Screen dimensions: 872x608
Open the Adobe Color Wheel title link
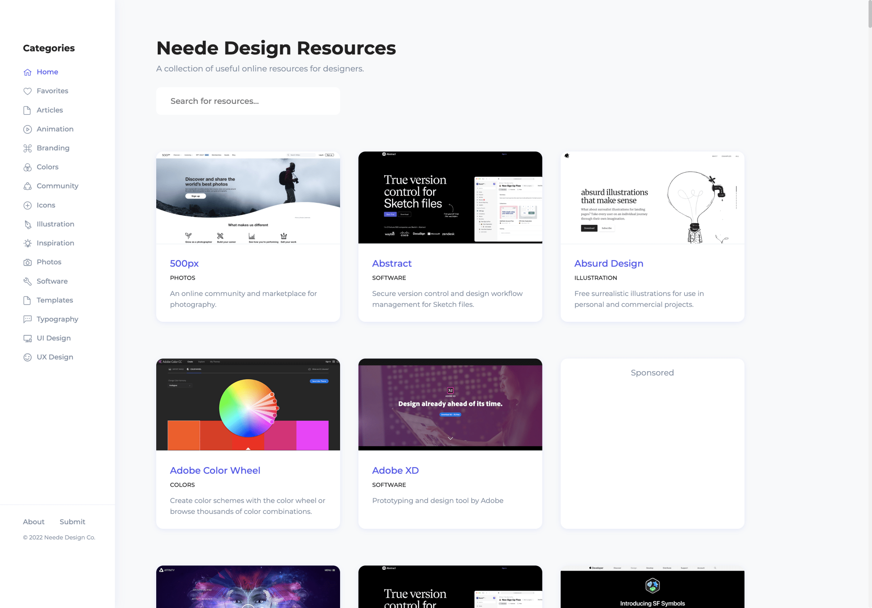pos(215,470)
